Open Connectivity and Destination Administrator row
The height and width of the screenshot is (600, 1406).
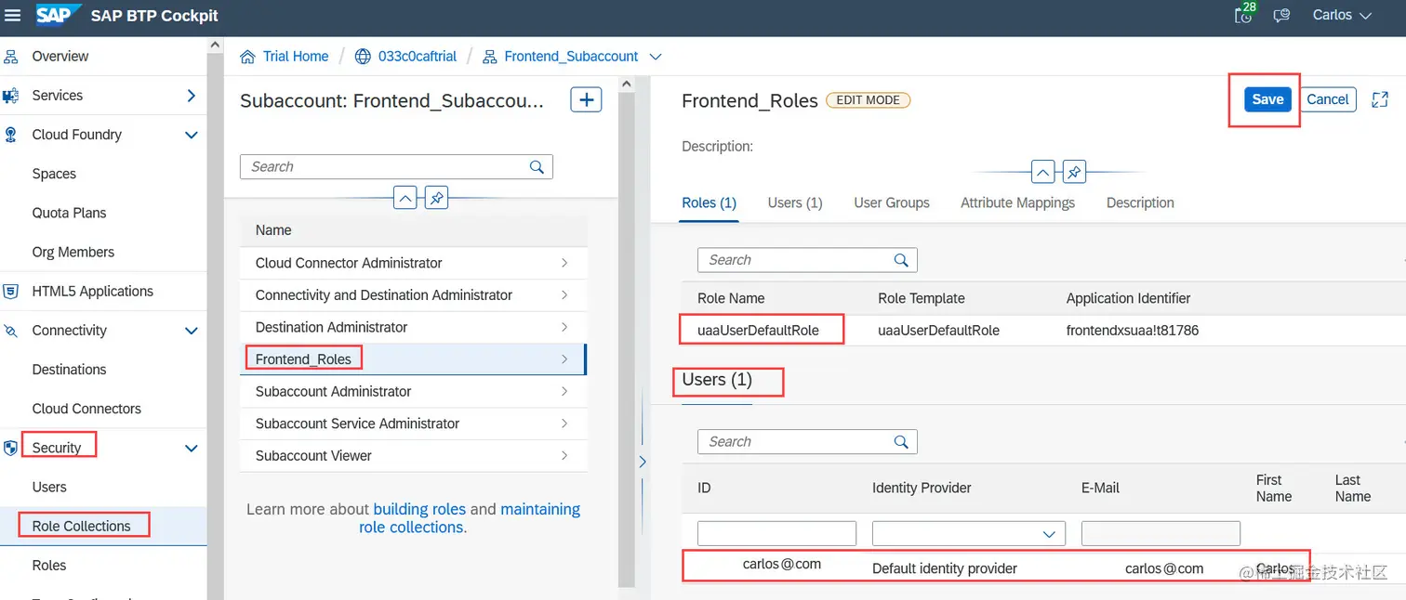click(x=414, y=295)
